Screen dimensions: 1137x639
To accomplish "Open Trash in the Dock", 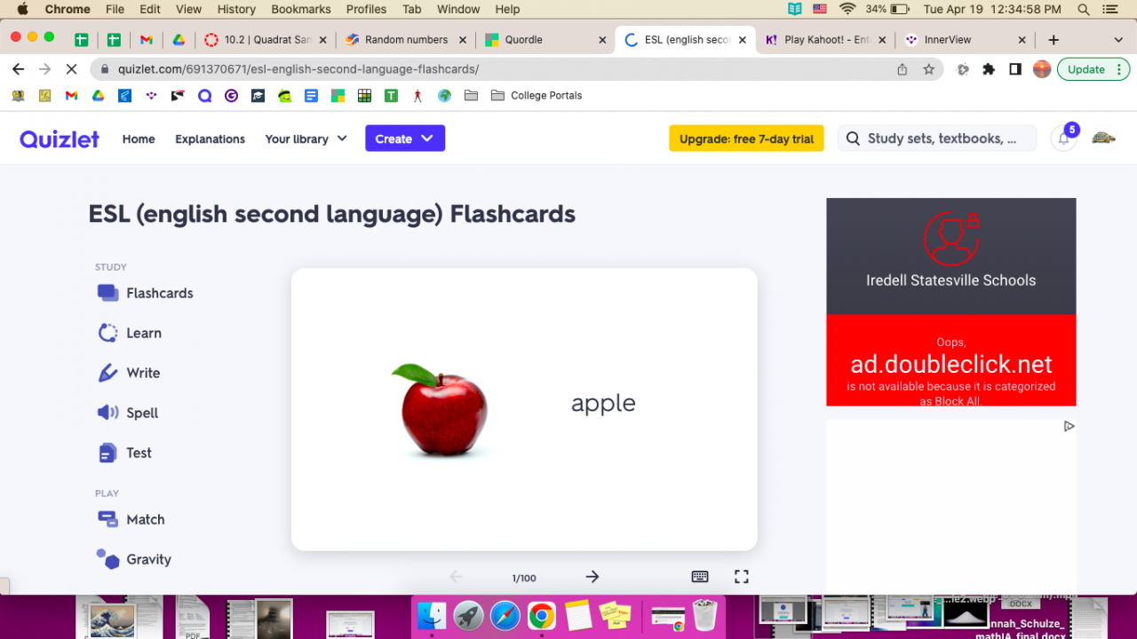I will pyautogui.click(x=704, y=615).
